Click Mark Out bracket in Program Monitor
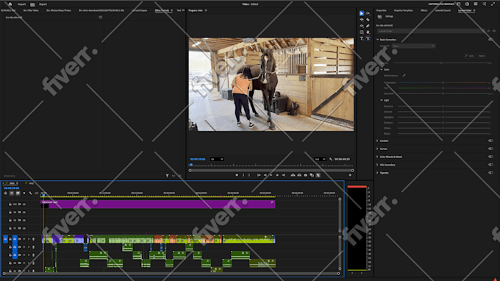The height and width of the screenshot is (281, 500). (x=249, y=175)
